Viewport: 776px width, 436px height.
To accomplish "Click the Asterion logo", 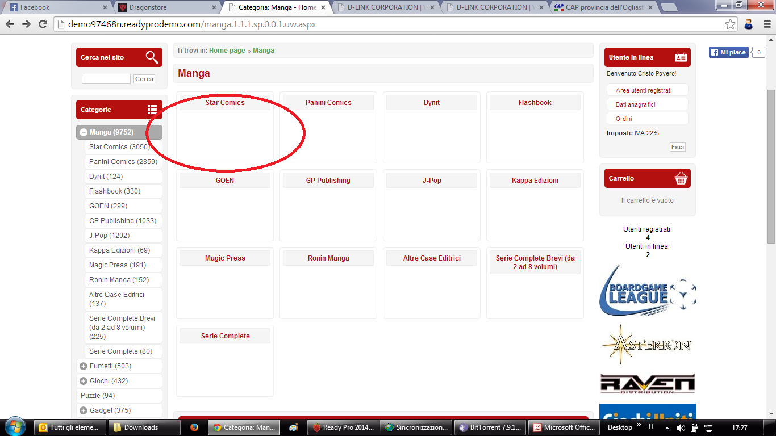I will 647,344.
